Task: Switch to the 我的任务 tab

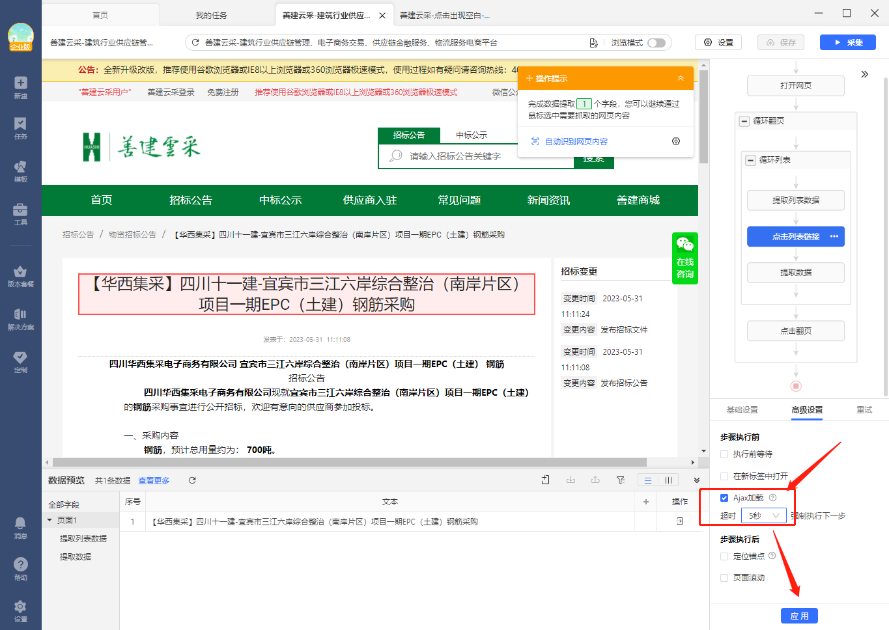Action: coord(212,15)
